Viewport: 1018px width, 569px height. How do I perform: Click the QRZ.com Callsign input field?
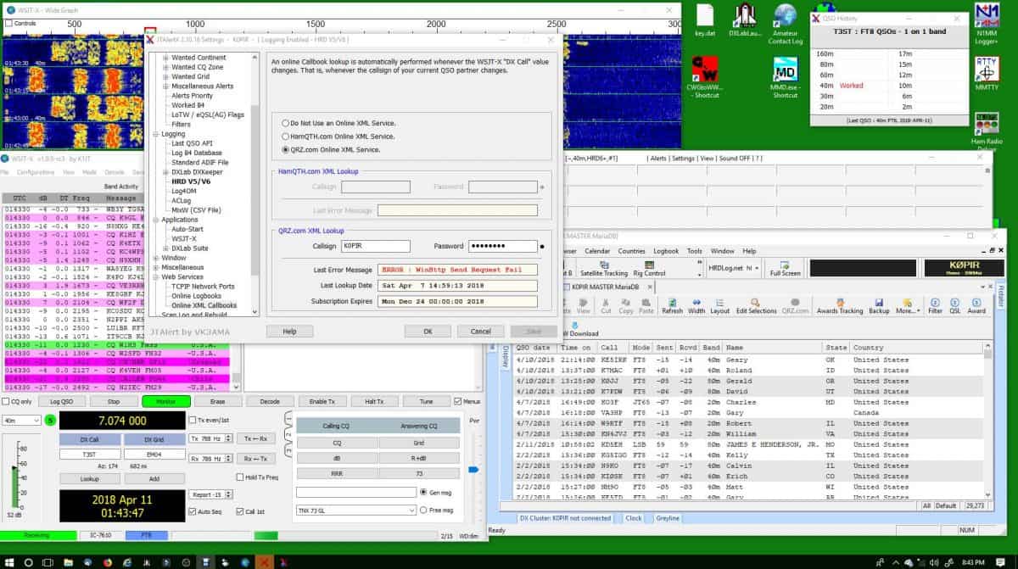point(376,247)
